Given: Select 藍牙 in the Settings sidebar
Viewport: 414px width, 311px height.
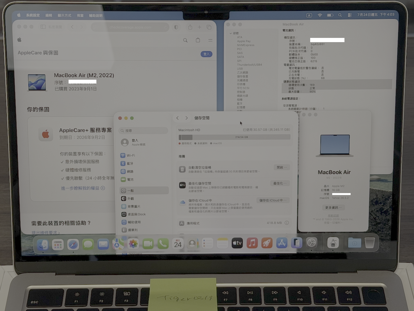Looking at the screenshot, I should pos(144,164).
